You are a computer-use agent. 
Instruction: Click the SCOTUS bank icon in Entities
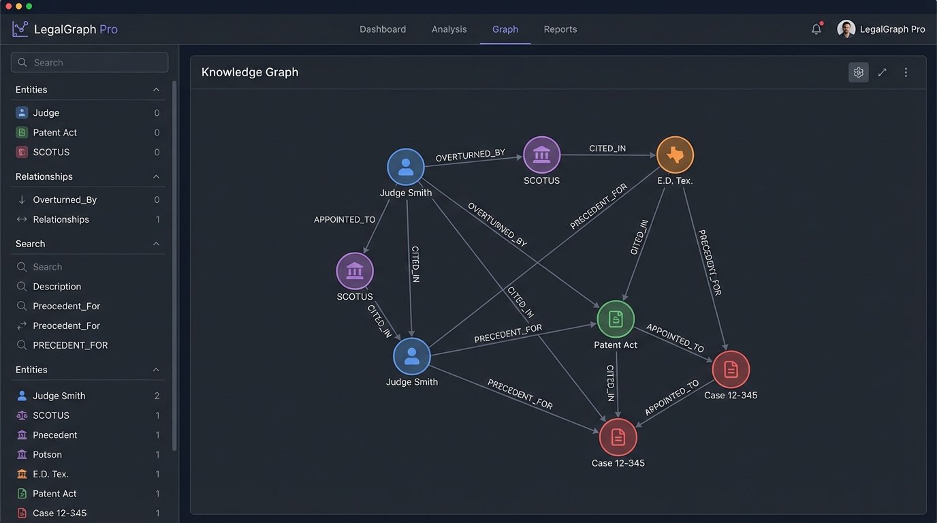point(22,415)
